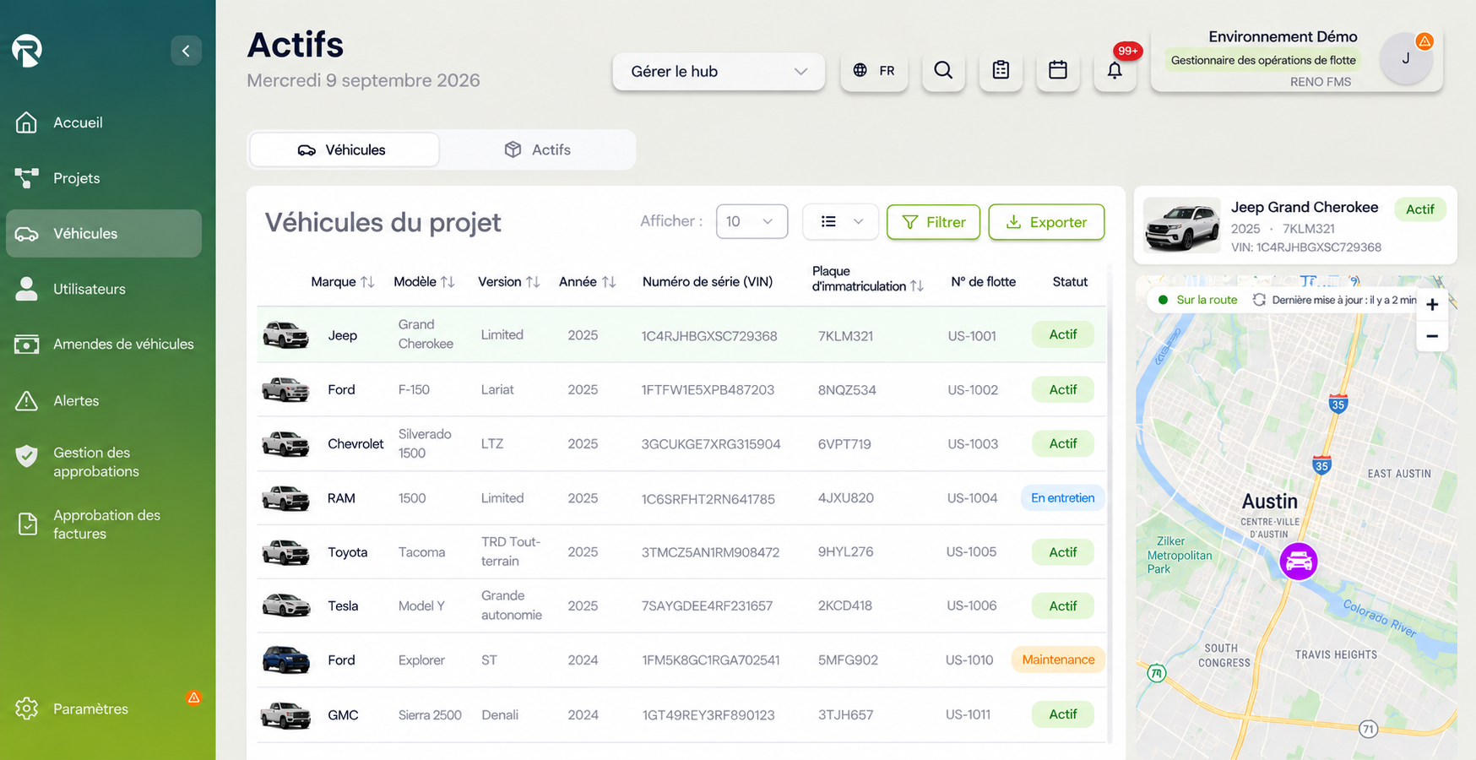Sort table by Marque column
This screenshot has height=760, width=1476.
coord(367,282)
